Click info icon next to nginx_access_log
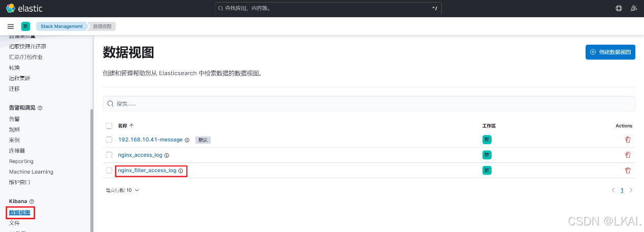 tap(167, 155)
